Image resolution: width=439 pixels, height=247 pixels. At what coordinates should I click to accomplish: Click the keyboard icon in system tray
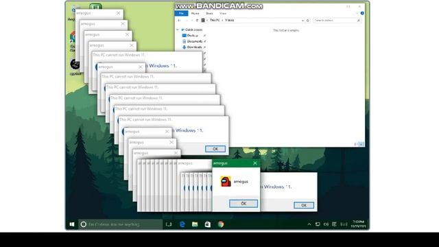(x=344, y=224)
